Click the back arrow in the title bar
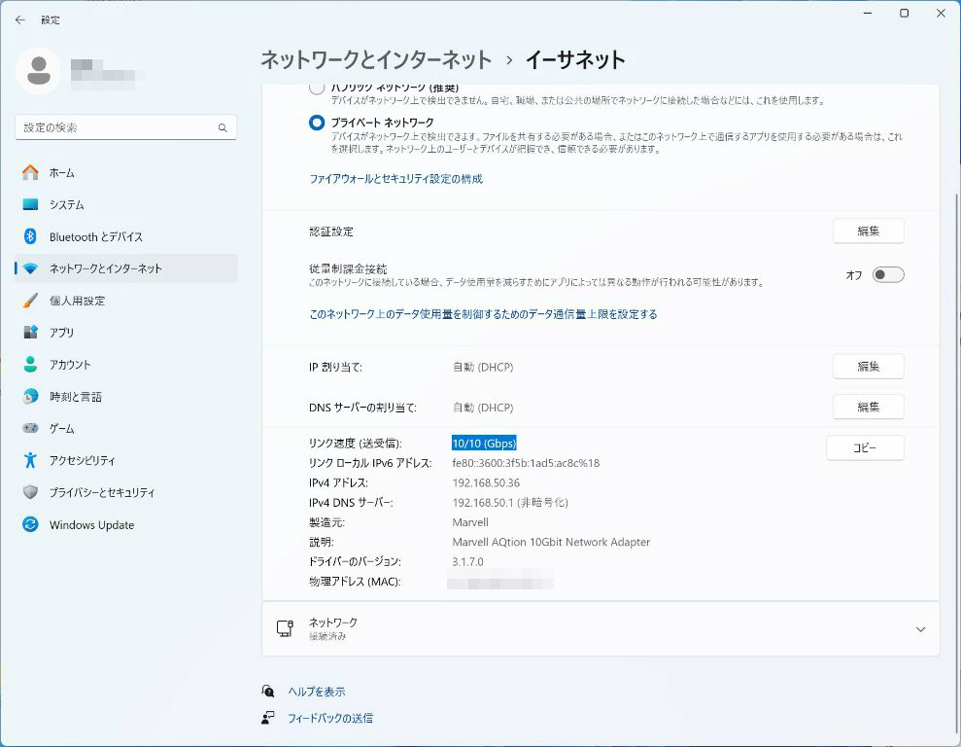Screen dimensions: 961x747 tap(19, 19)
